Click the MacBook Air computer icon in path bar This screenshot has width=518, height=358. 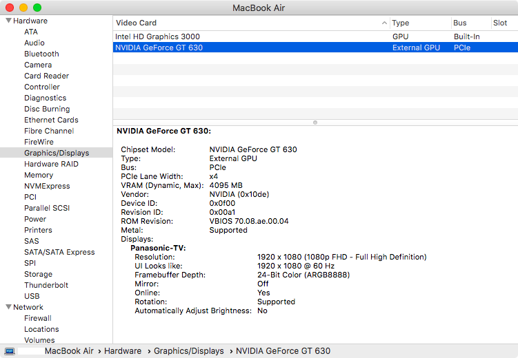point(10,351)
